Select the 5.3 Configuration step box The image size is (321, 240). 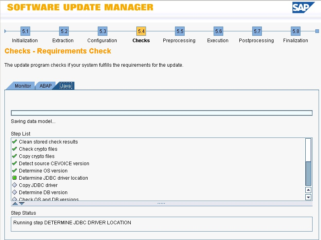103,31
